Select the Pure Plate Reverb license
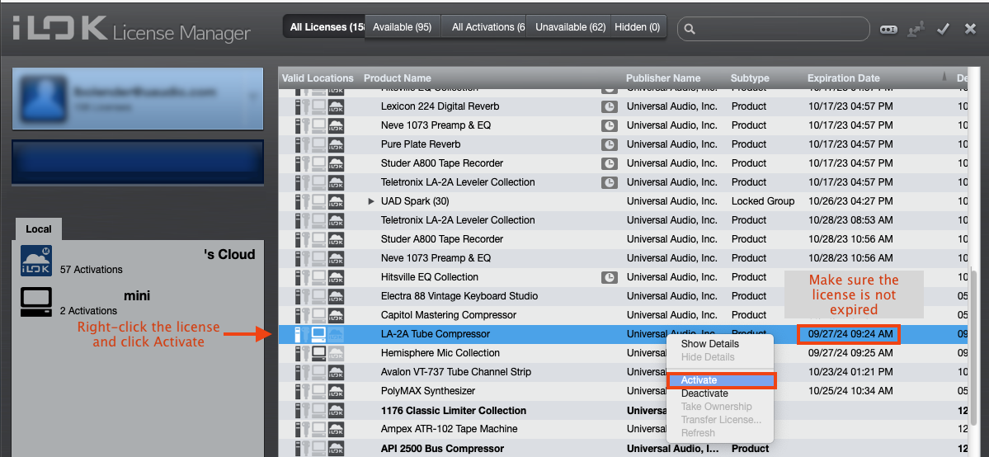The image size is (989, 457). tap(421, 144)
